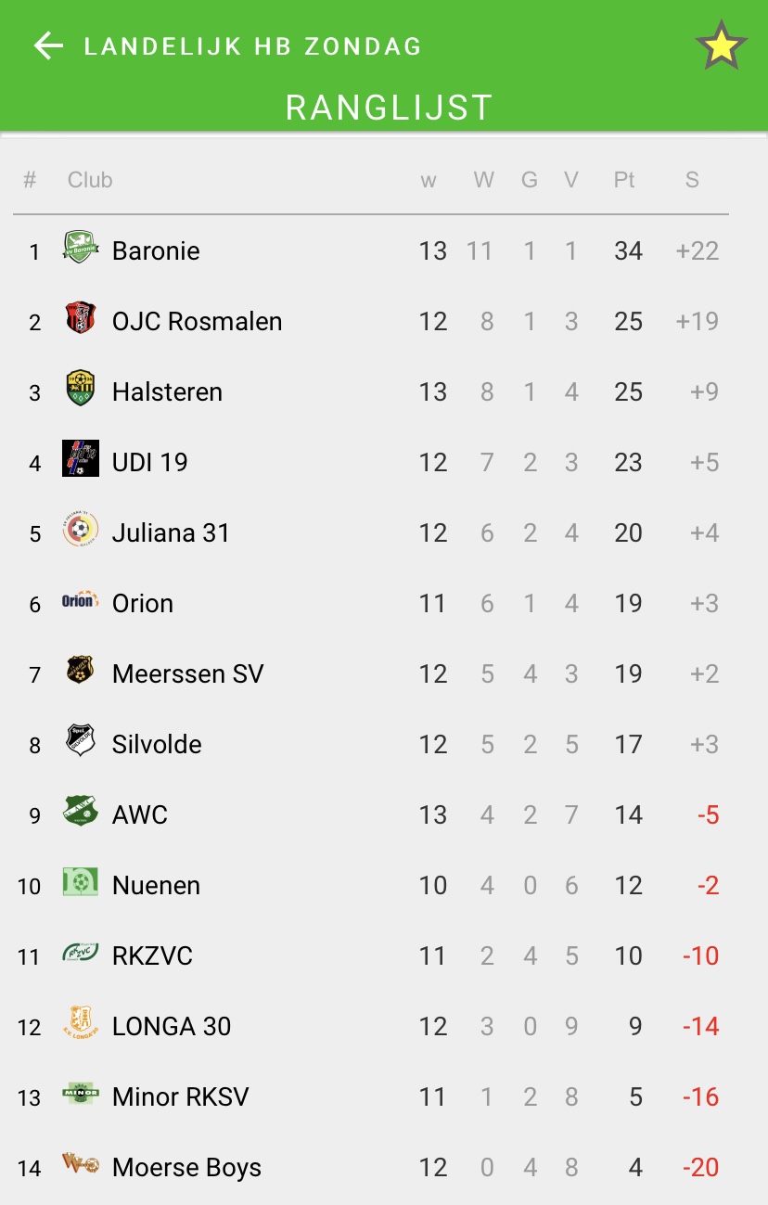Viewport: 768px width, 1205px height.
Task: Toggle the yellow favorite star
Action: [x=721, y=46]
